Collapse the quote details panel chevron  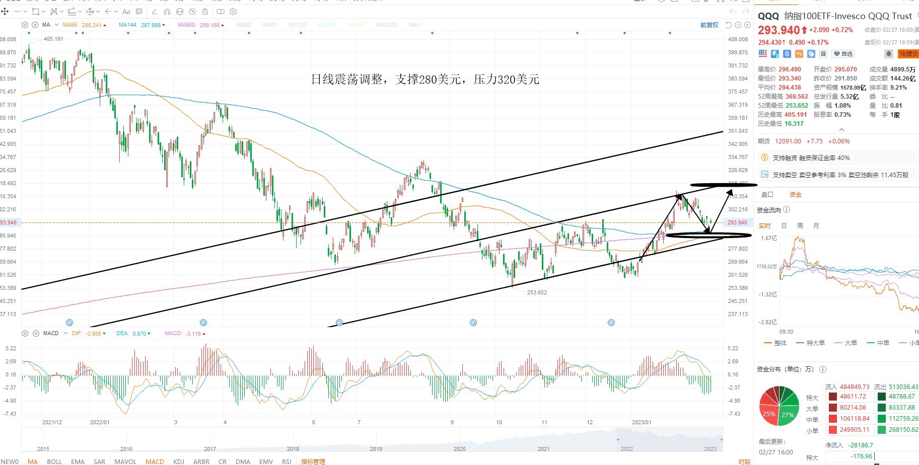(x=841, y=130)
